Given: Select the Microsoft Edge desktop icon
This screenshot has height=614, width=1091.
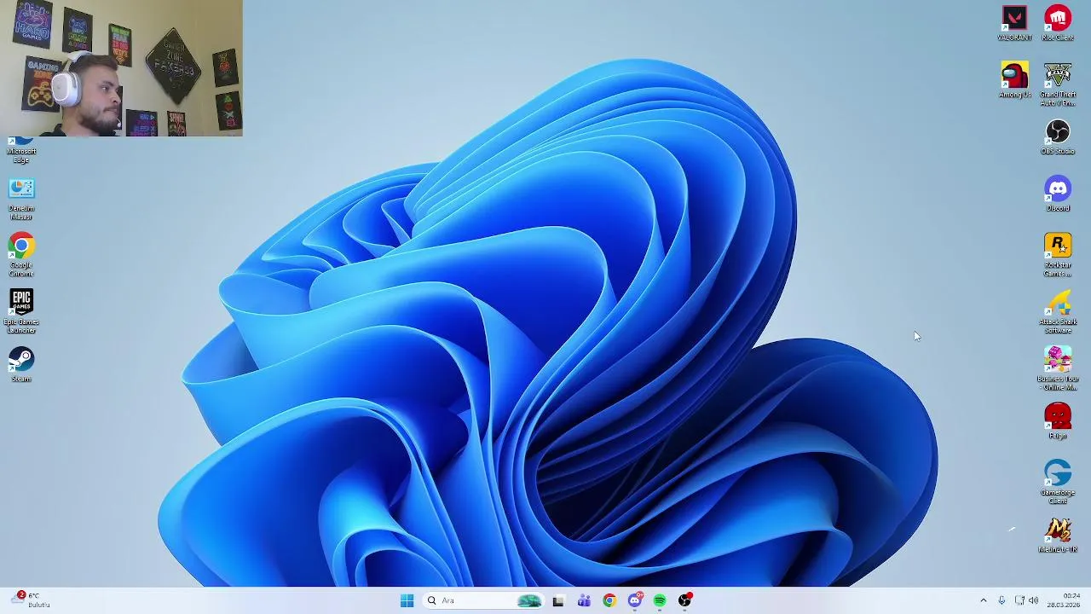Looking at the screenshot, I should [21, 151].
